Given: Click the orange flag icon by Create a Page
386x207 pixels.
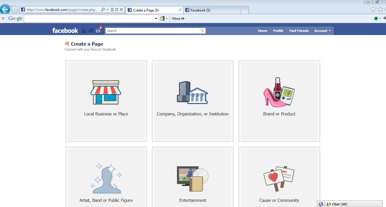Looking at the screenshot, I should 67,44.
